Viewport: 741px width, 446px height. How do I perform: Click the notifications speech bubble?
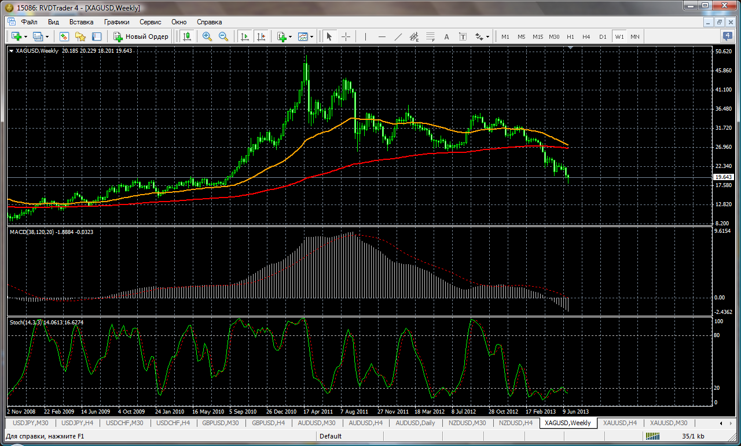click(728, 36)
